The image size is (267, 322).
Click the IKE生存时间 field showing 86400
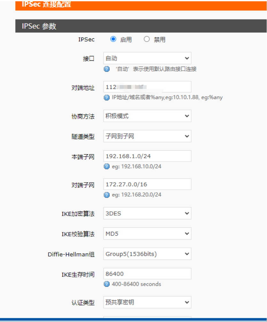[147, 274]
